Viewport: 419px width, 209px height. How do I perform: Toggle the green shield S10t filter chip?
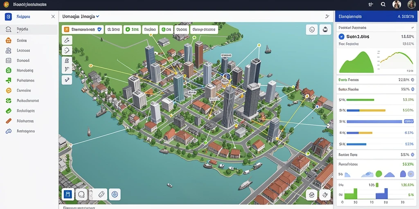pos(132,29)
